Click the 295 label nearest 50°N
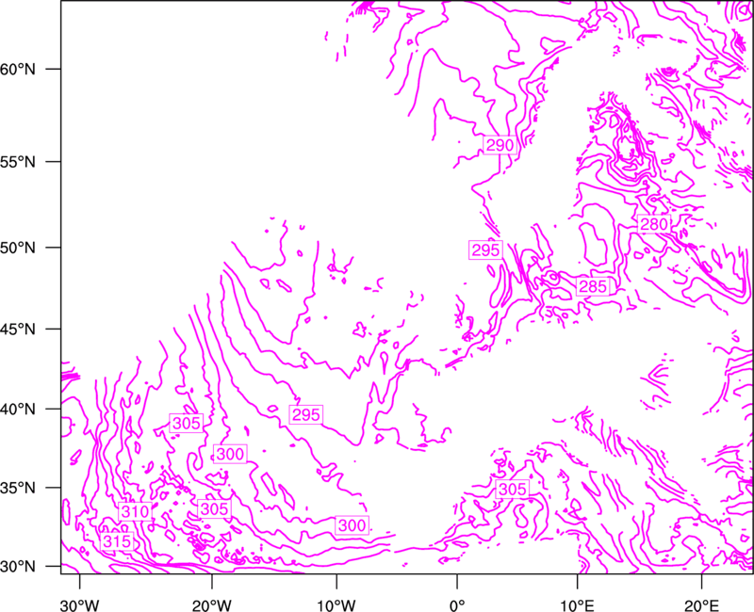The height and width of the screenshot is (612, 754). 485,250
